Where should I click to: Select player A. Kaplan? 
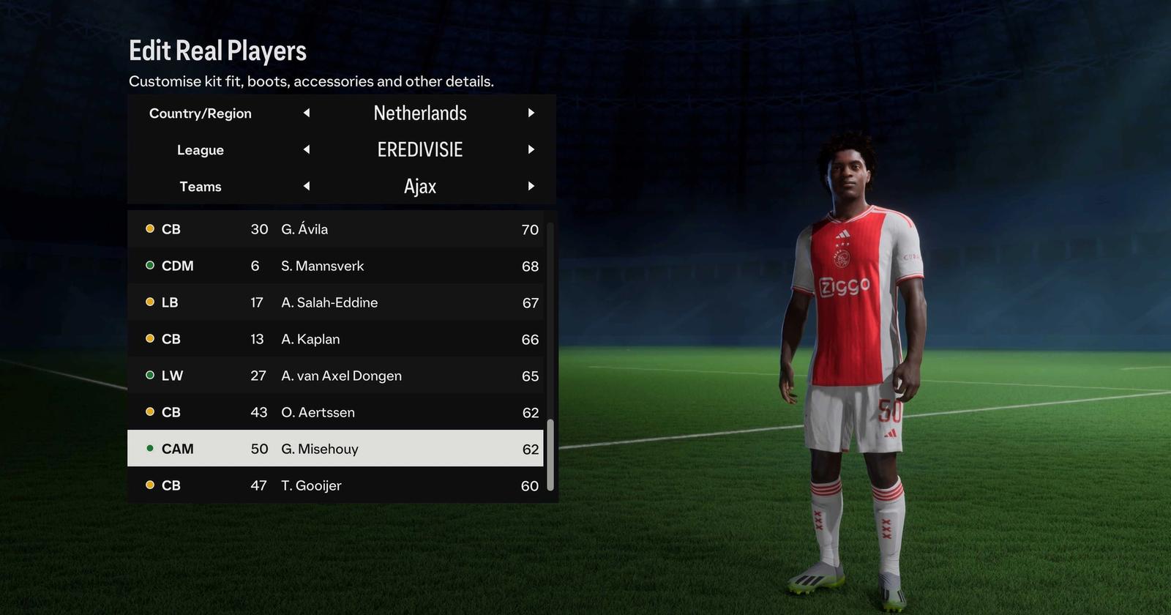click(x=335, y=339)
